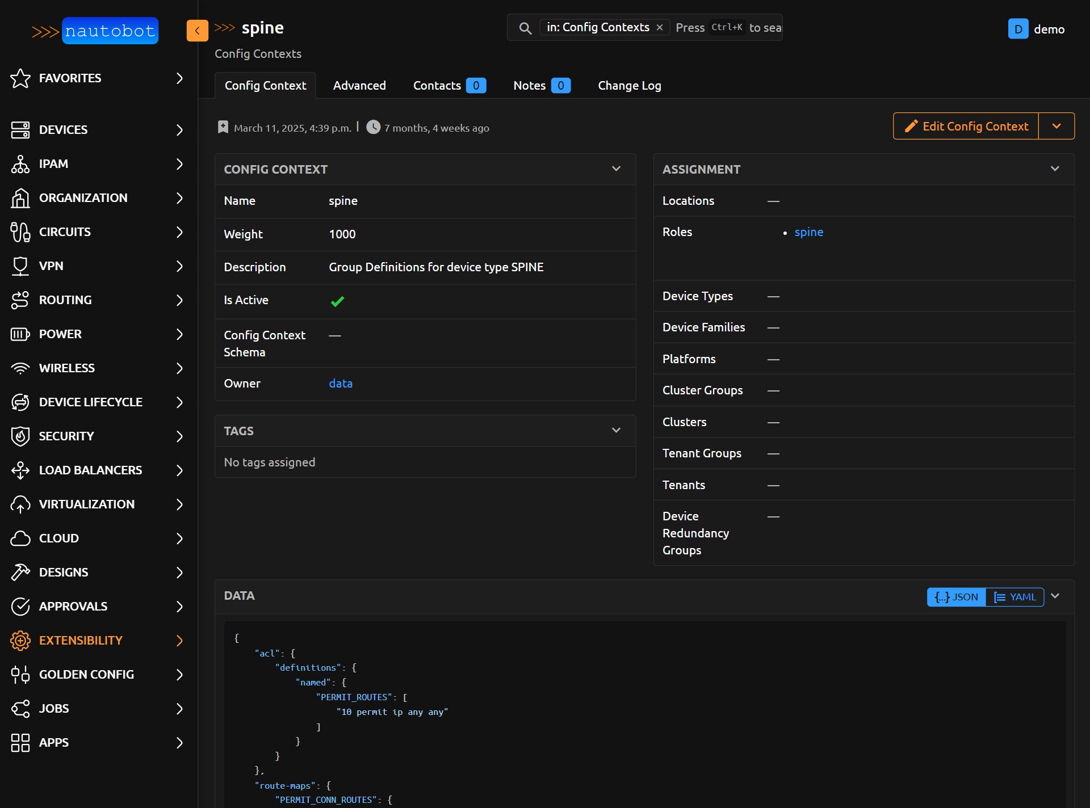Switch data view to JSON format
The height and width of the screenshot is (808, 1090).
957,597
